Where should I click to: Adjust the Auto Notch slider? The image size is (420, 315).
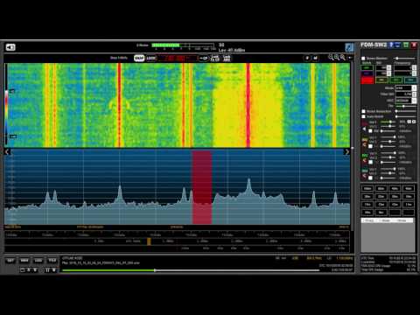pyautogui.click(x=405, y=116)
